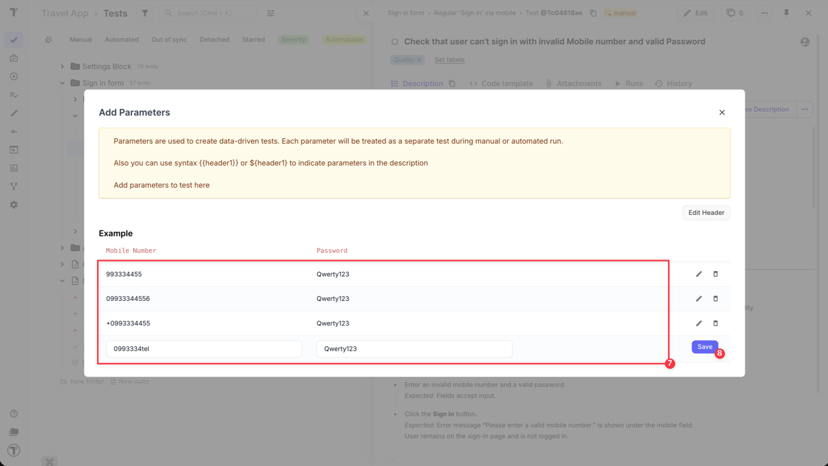Click Set labels under the test title
Screen dimensions: 828x466
click(x=449, y=60)
